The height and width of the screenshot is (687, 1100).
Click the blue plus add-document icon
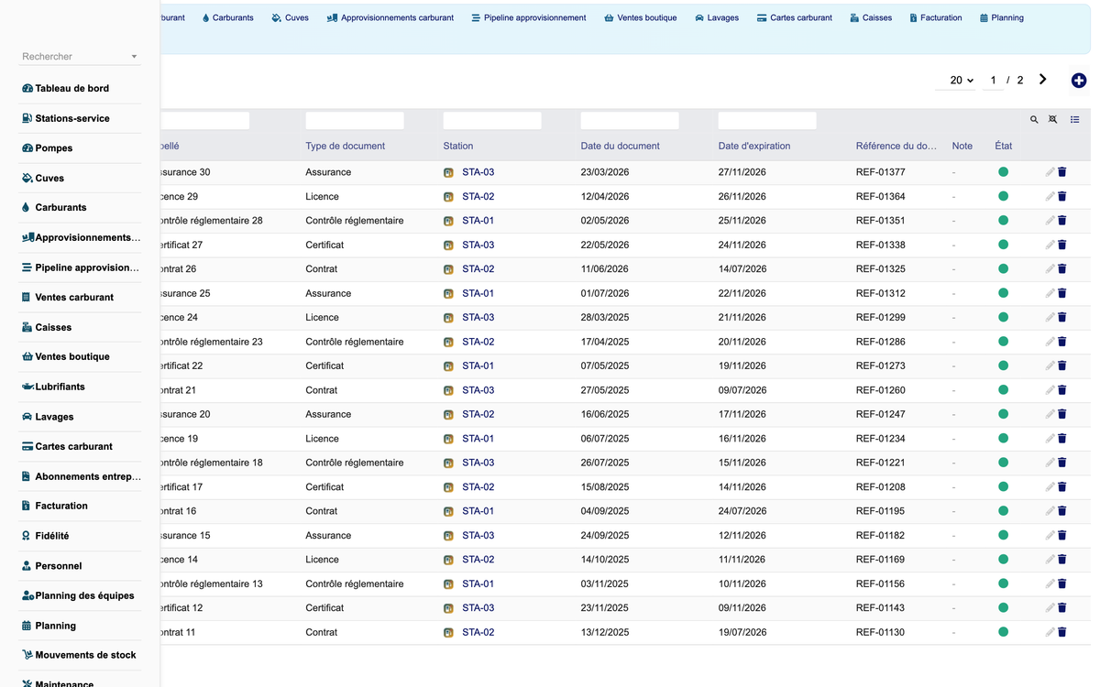coord(1079,81)
